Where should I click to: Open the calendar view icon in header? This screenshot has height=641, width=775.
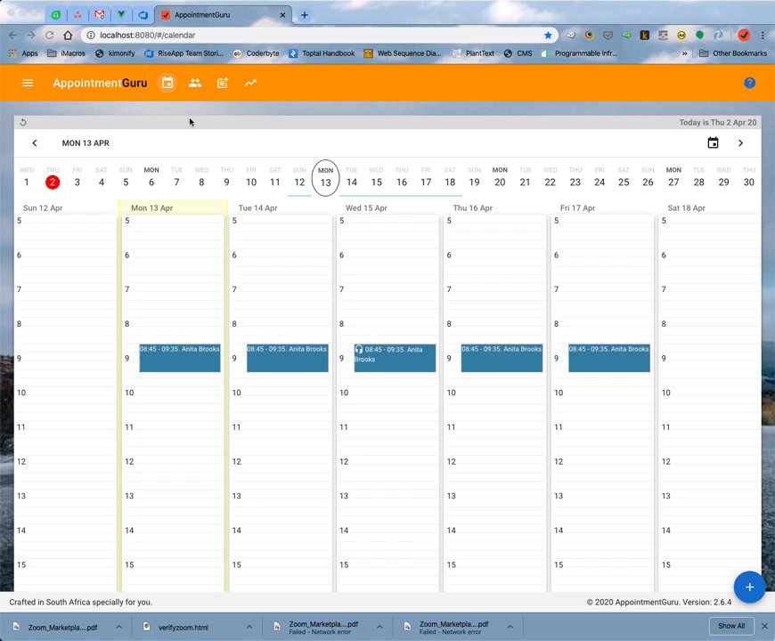coord(167,83)
